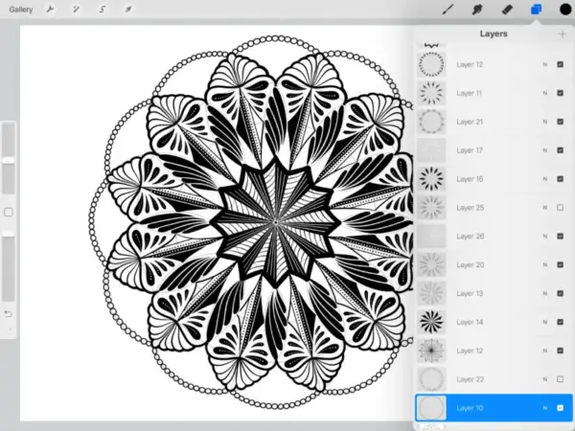575x431 pixels.
Task: Tap the Layer 25 thumbnail
Action: [x=431, y=208]
